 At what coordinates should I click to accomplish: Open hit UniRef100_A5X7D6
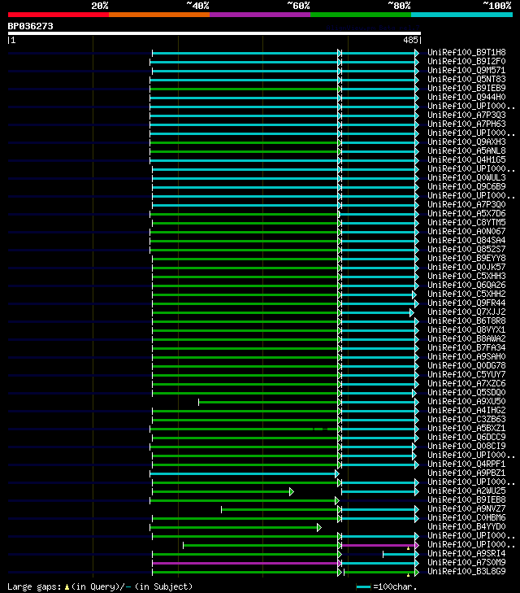coord(466,213)
